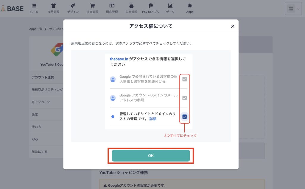Screen dimensions: 305x189
Task: Open 顧客管理 customer card icon
Action: pyautogui.click(x=112, y=6)
